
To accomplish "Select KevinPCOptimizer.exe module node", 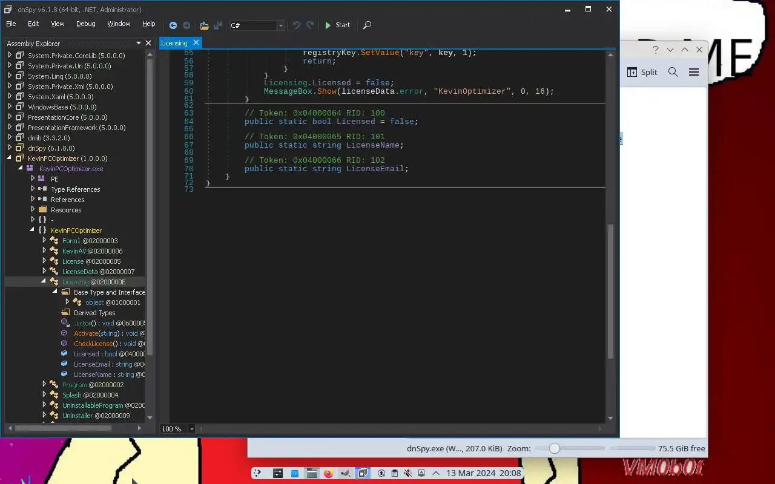I will [71, 169].
